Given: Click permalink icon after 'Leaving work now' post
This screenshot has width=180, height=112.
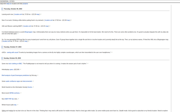Looking at the screenshot, I should [41, 14].
